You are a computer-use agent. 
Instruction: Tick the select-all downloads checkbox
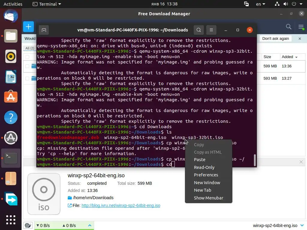[x=27, y=57]
